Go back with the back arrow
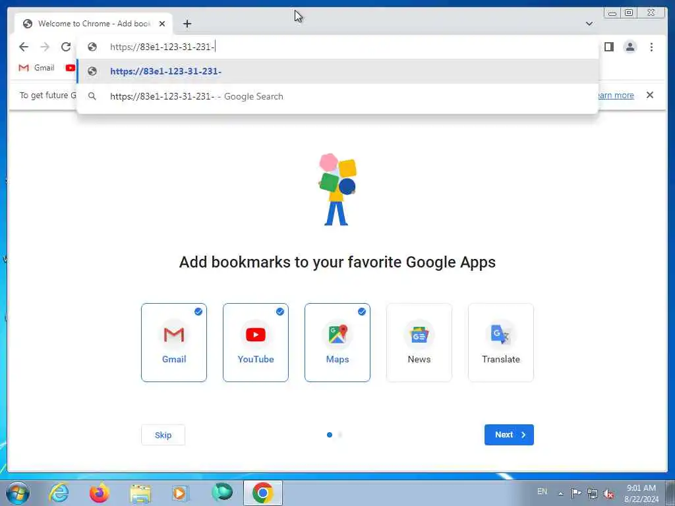Image resolution: width=675 pixels, height=506 pixels. point(24,47)
